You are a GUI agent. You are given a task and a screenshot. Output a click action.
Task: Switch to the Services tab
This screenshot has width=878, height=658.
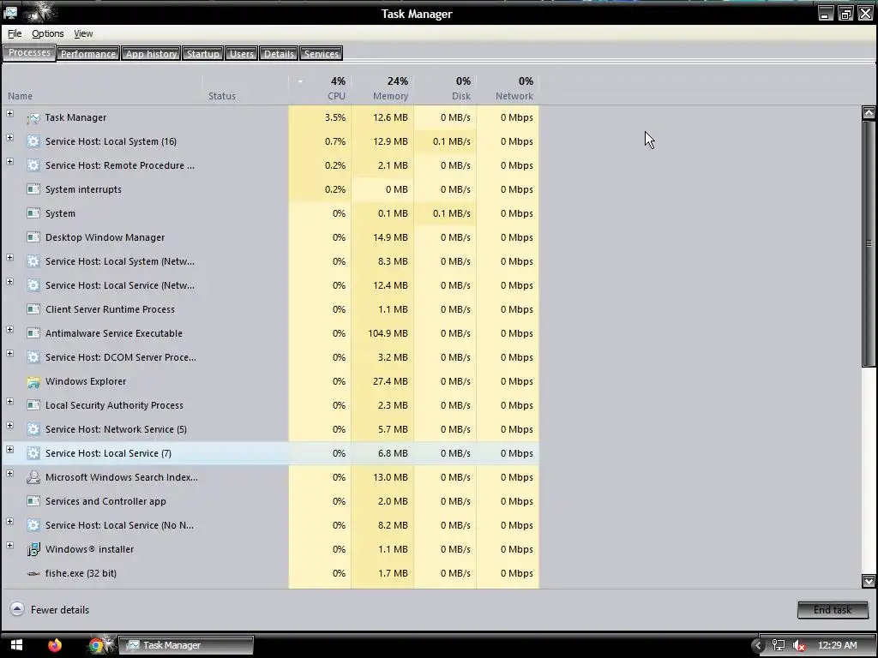pos(322,54)
